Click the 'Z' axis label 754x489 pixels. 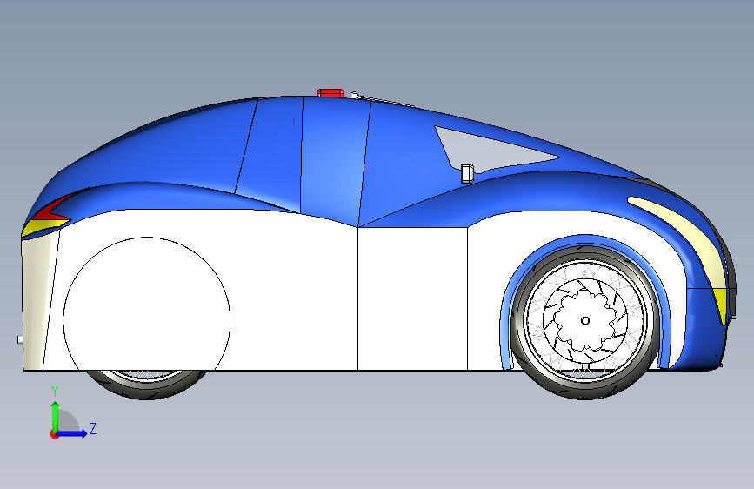pos(93,428)
